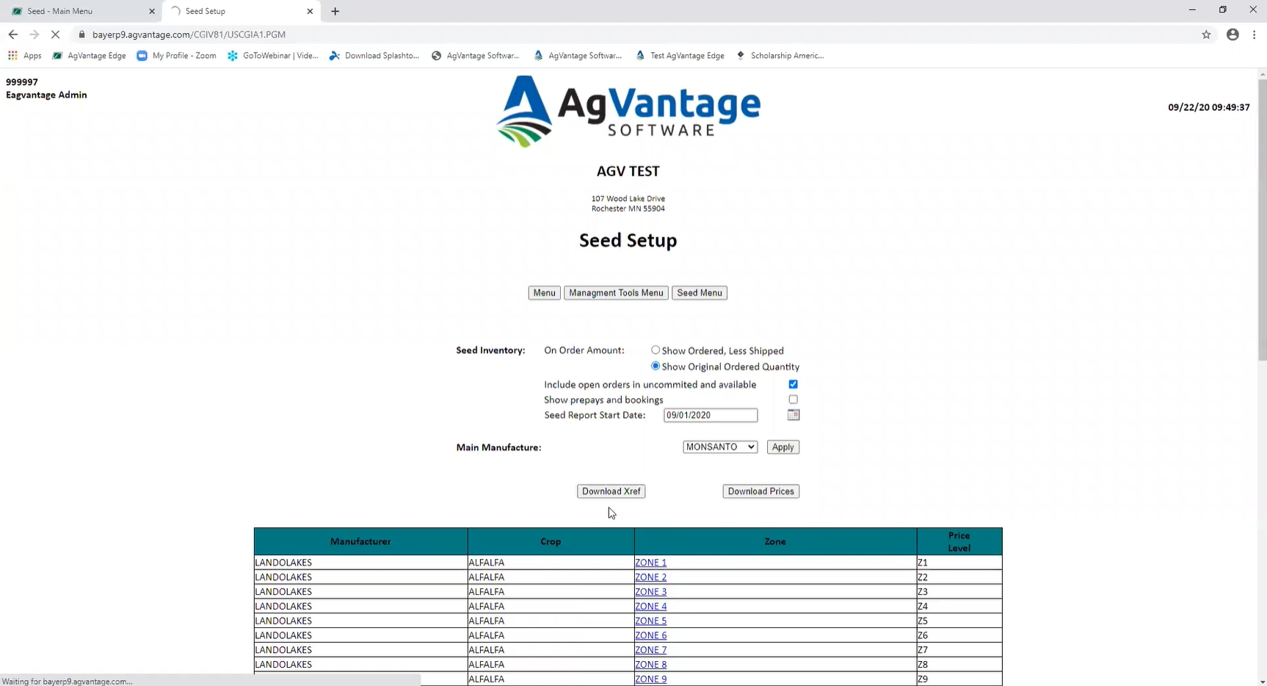This screenshot has height=686, width=1267.
Task: Click the AgVantage Software logo
Action: point(628,111)
